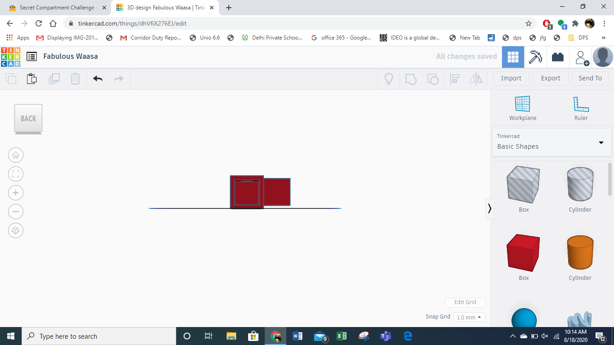Image resolution: width=614 pixels, height=345 pixels.
Task: Click the Ungroup shapes icon
Action: tap(432, 79)
